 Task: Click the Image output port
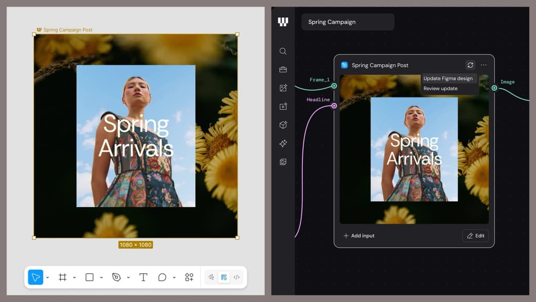click(x=494, y=88)
